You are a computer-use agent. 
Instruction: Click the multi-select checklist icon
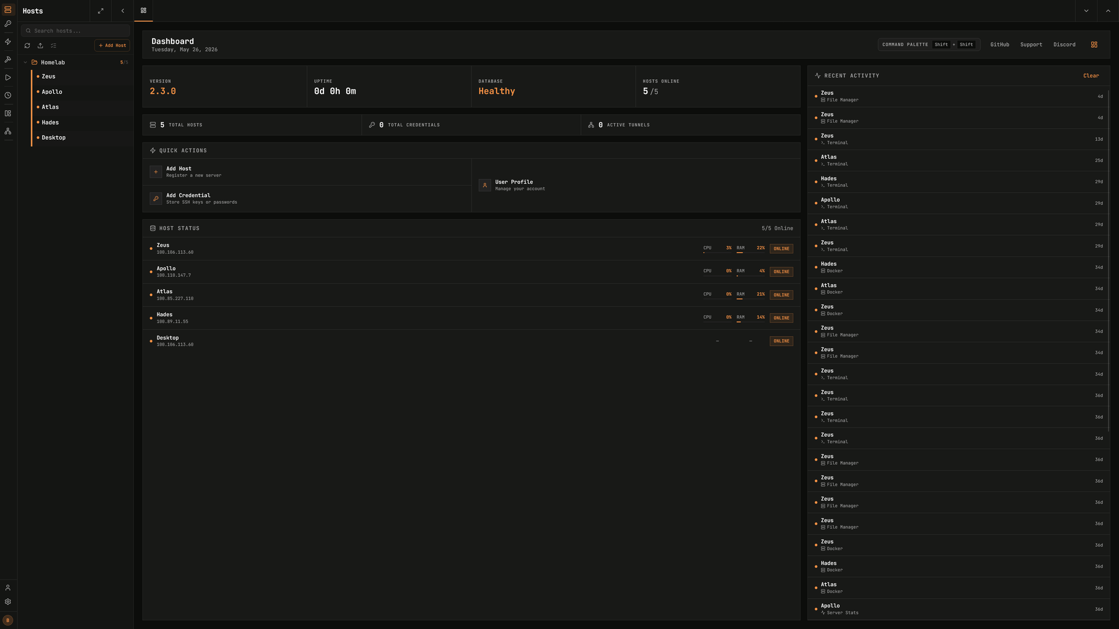click(x=54, y=45)
